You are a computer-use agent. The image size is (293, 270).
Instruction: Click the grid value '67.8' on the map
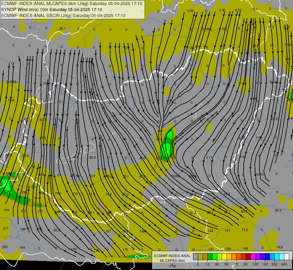(193, 213)
